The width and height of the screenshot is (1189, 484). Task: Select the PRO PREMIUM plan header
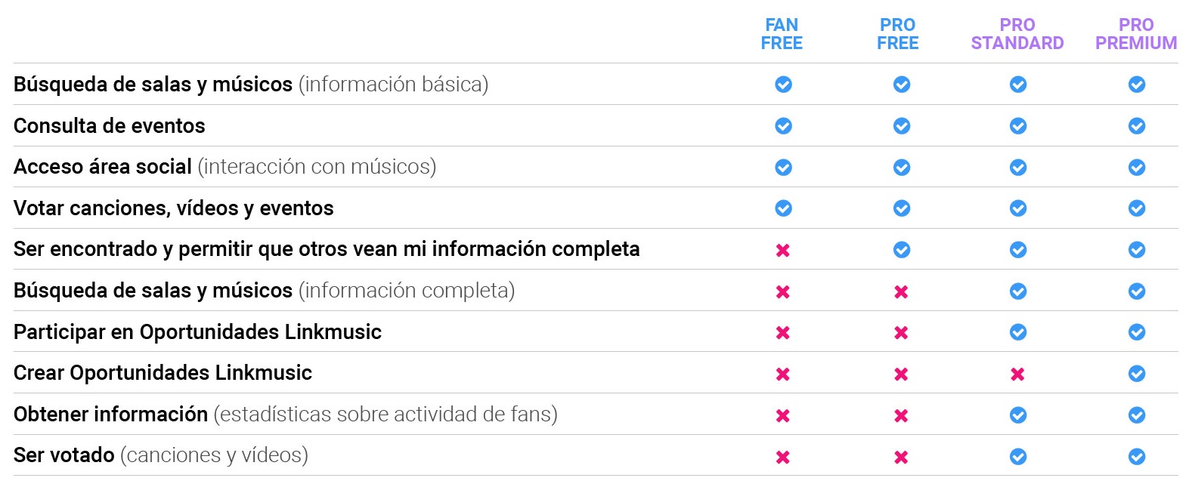click(x=1135, y=34)
